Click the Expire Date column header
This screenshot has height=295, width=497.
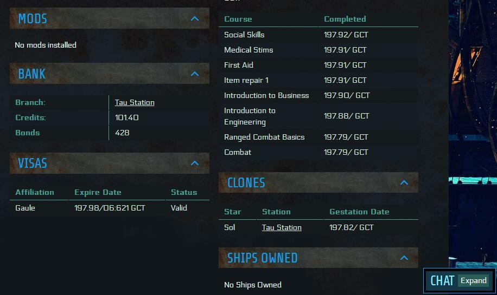click(x=98, y=192)
